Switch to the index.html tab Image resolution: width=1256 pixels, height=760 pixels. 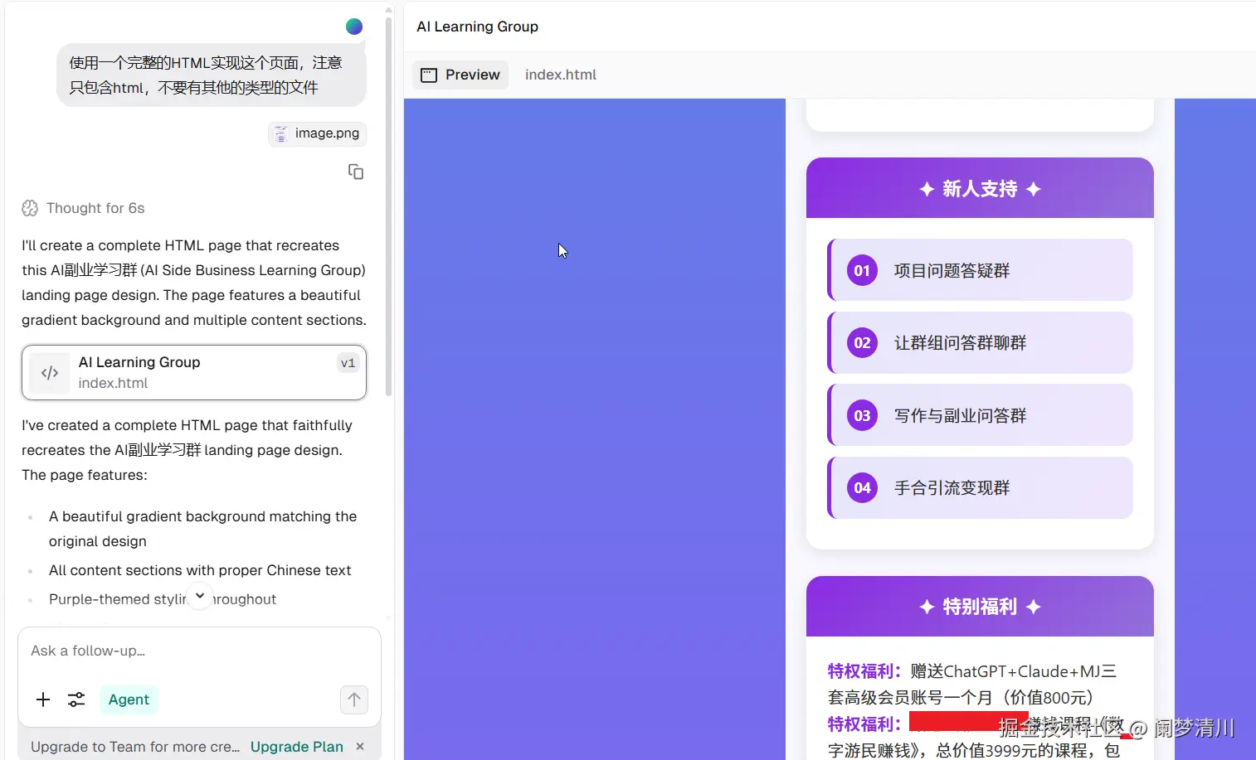561,75
